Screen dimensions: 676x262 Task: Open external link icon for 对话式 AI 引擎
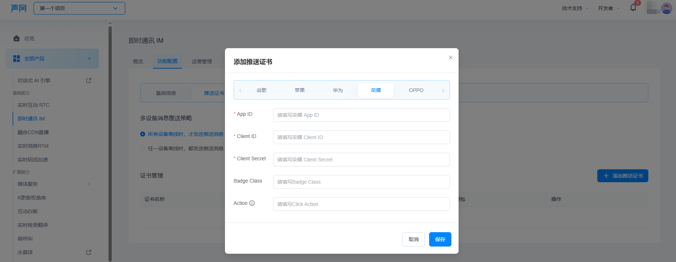[89, 81]
